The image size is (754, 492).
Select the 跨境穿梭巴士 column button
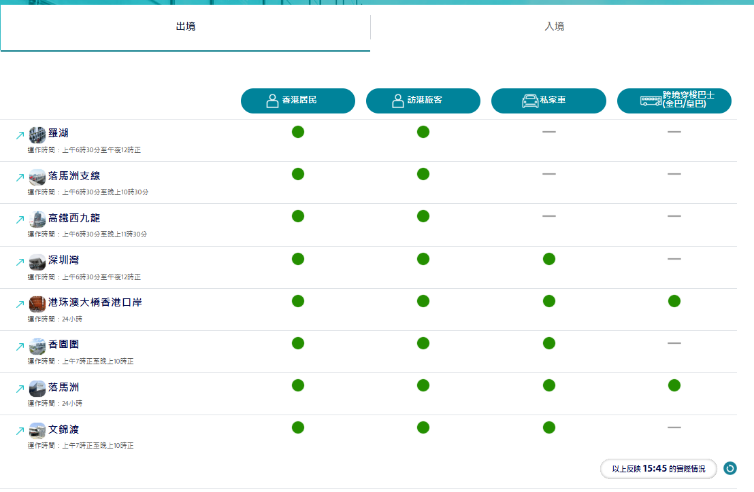[674, 101]
